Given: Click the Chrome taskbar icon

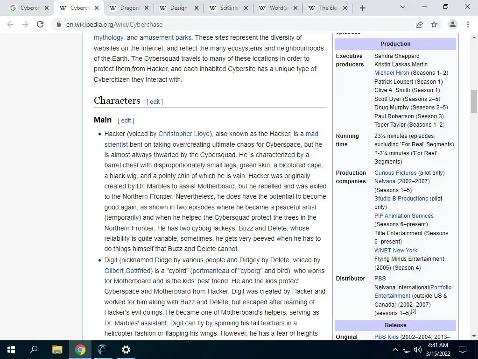Looking at the screenshot, I should (80, 350).
